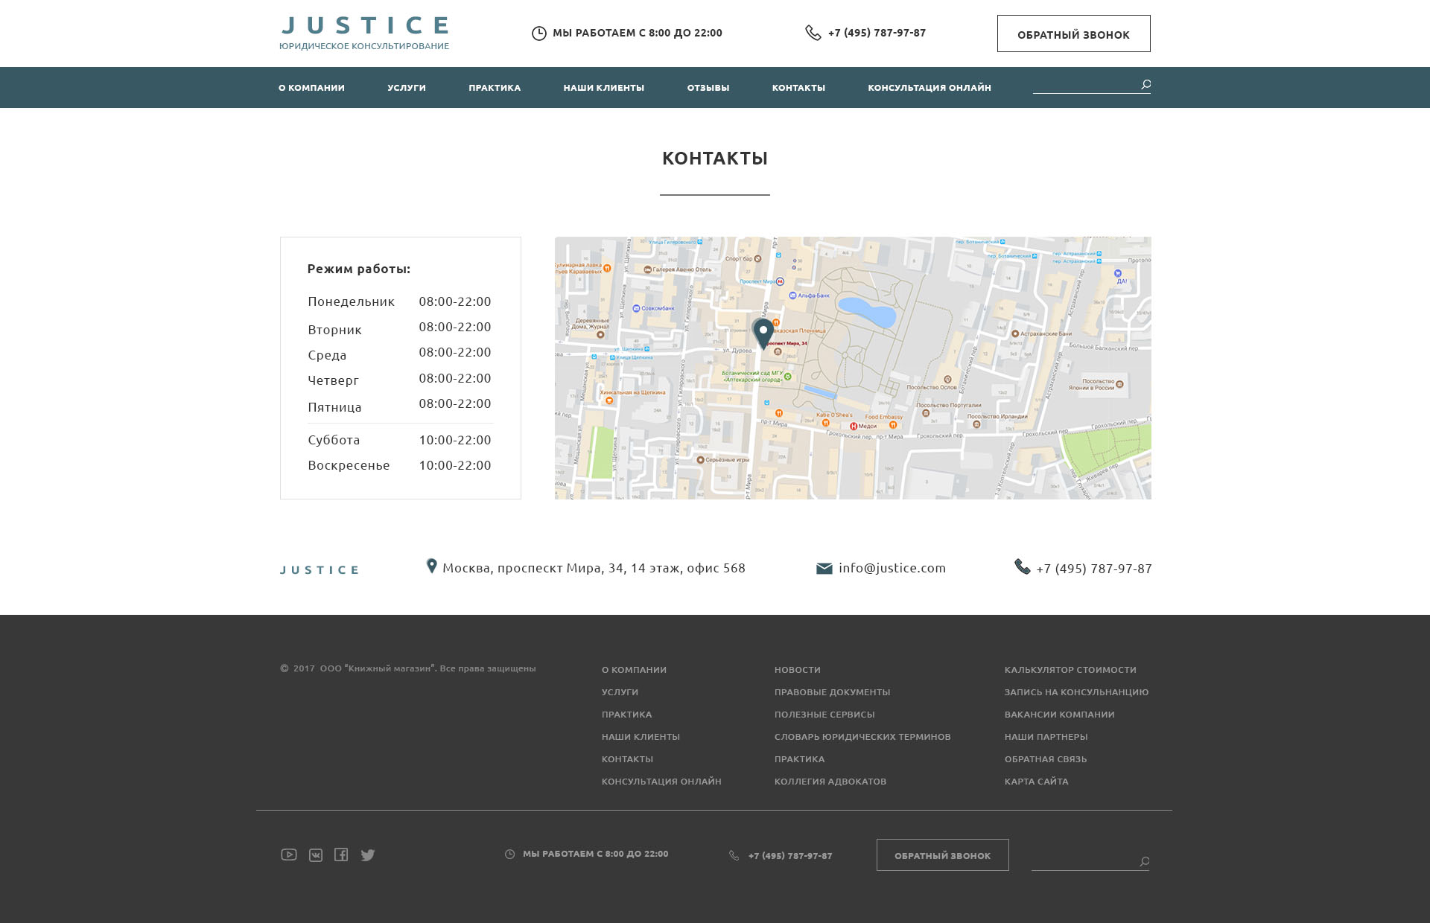Viewport: 1430px width, 923px height.
Task: Open the YouTube icon in the footer
Action: tap(288, 855)
